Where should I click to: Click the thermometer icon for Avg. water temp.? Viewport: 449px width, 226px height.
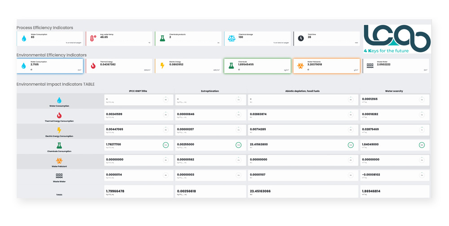click(93, 38)
